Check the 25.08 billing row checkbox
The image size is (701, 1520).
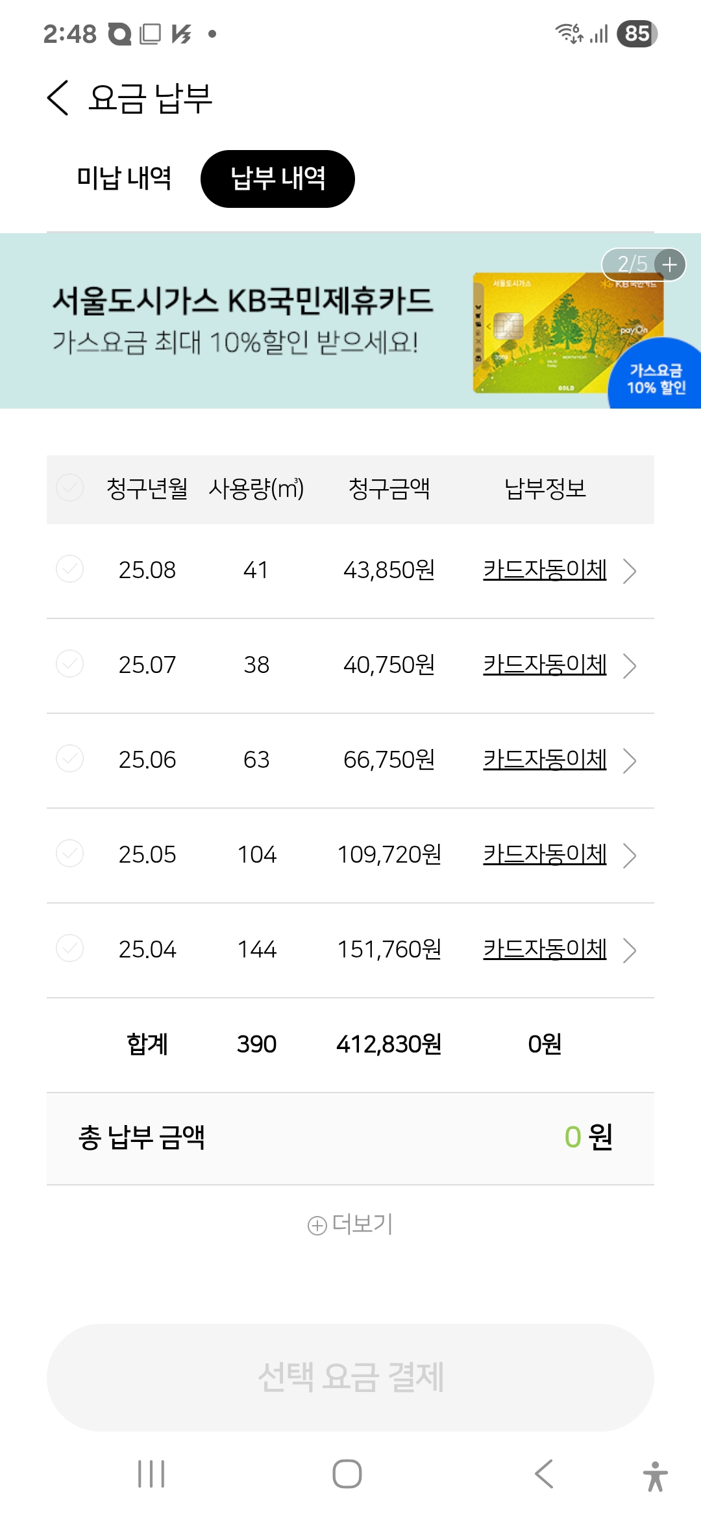(69, 569)
